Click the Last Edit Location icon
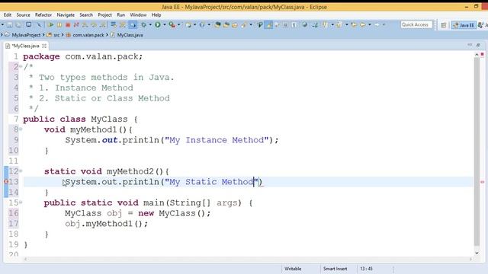The width and height of the screenshot is (488, 274). pos(354,24)
